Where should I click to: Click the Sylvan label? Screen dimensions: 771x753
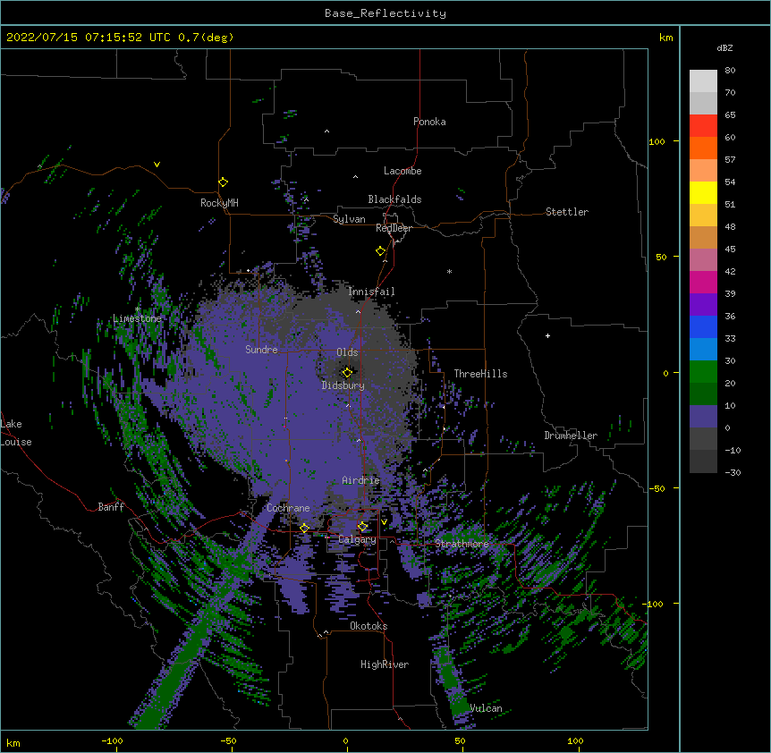(x=349, y=219)
